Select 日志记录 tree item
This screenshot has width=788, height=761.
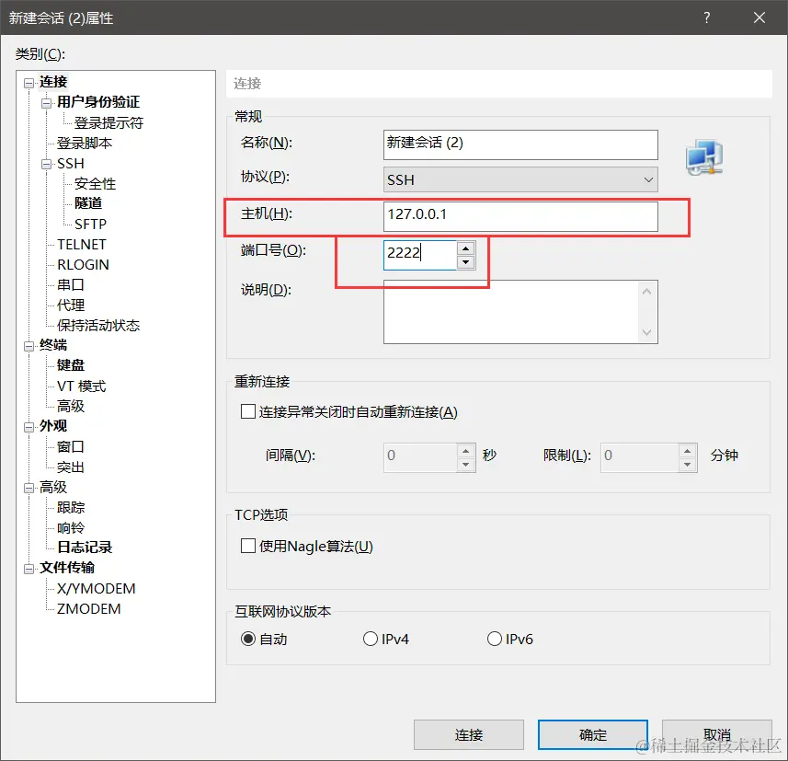(x=85, y=548)
